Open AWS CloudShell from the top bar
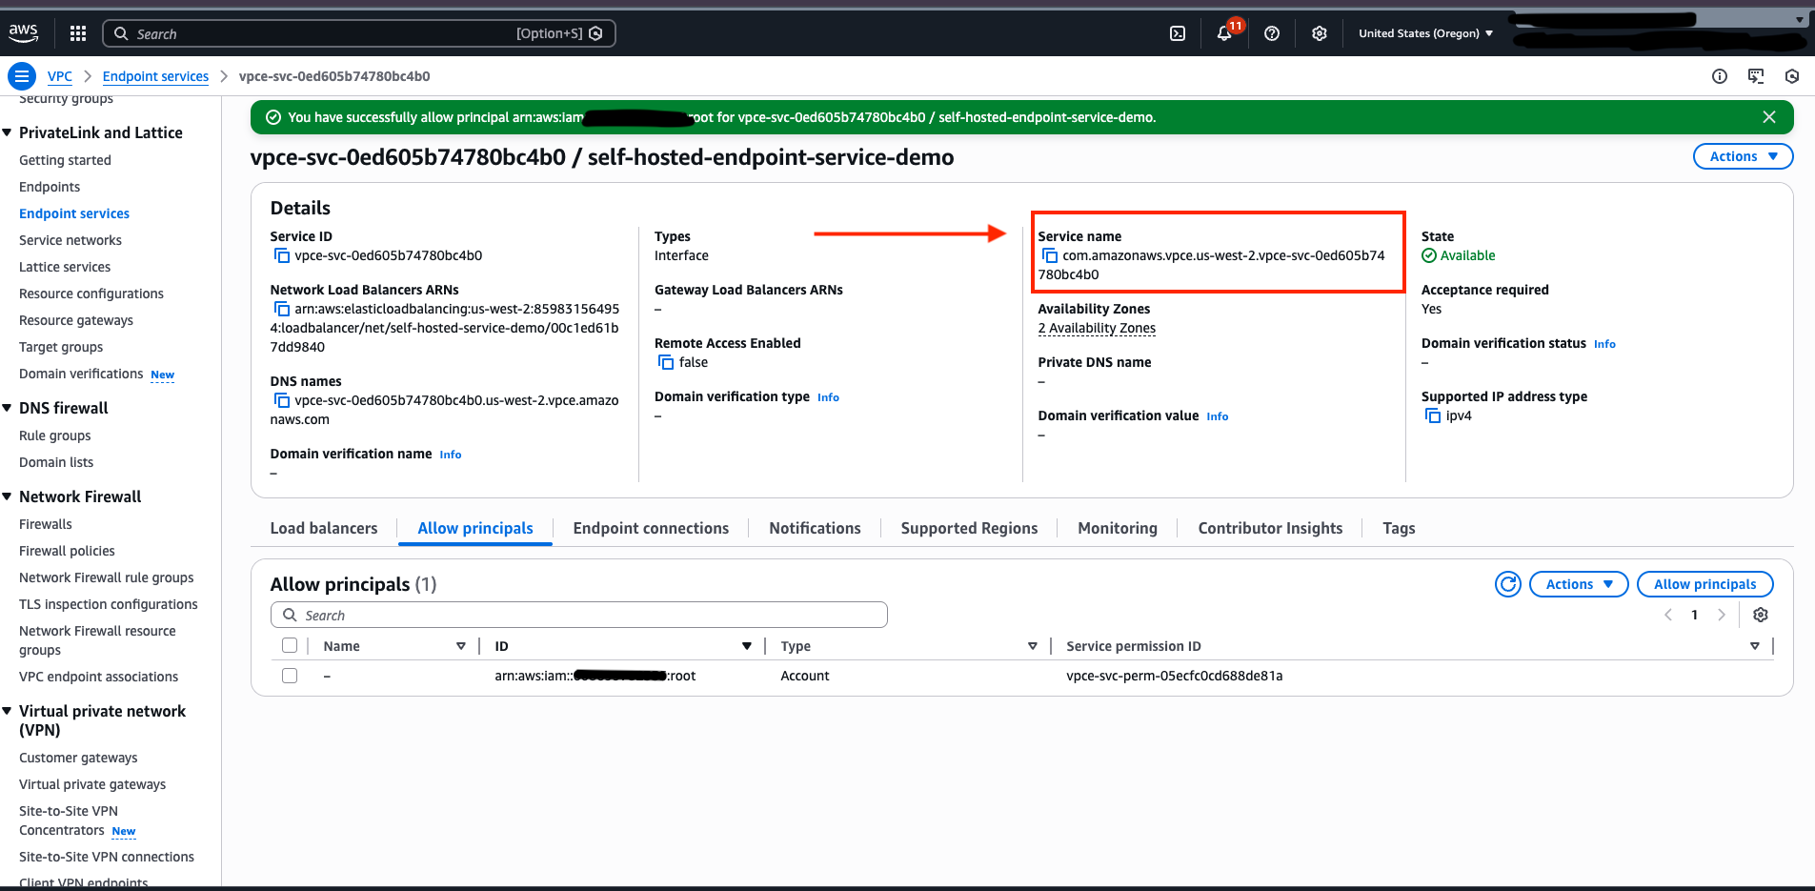 click(1177, 32)
